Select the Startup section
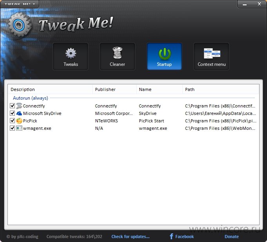 pos(164,56)
